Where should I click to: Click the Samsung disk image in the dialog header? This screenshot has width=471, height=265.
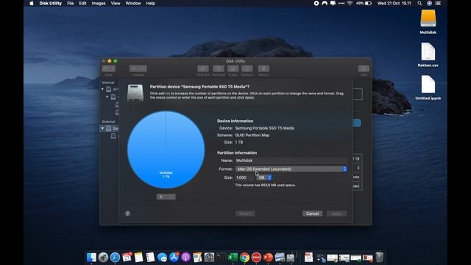[x=135, y=93]
